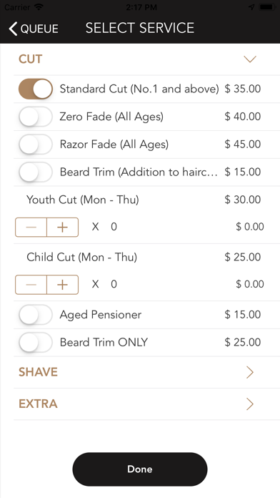
Task: Enable the Aged Pensioner option
Action: pyautogui.click(x=36, y=315)
